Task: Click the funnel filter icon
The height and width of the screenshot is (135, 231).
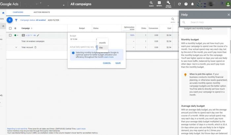Action: tap(16, 20)
